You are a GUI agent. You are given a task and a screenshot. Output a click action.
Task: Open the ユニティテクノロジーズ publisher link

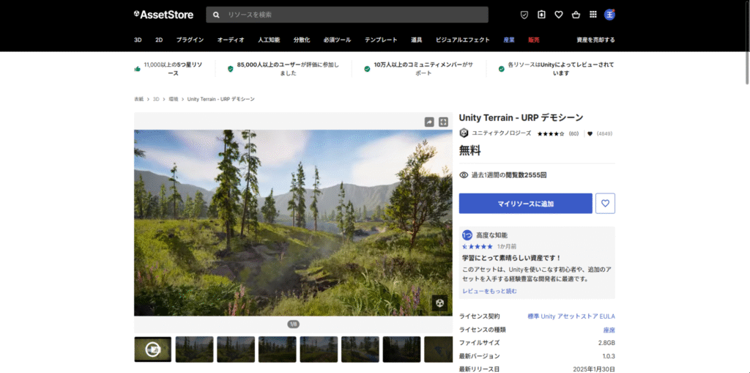pos(501,133)
